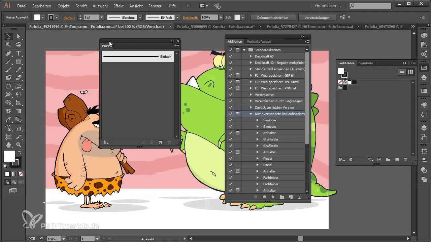Create new action set folder icon
This screenshot has height=242, width=431.
pos(282,197)
